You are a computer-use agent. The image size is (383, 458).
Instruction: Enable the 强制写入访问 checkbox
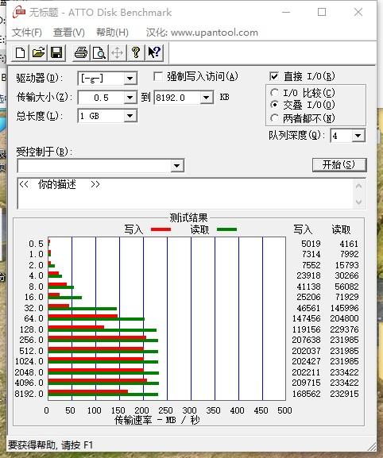(158, 77)
